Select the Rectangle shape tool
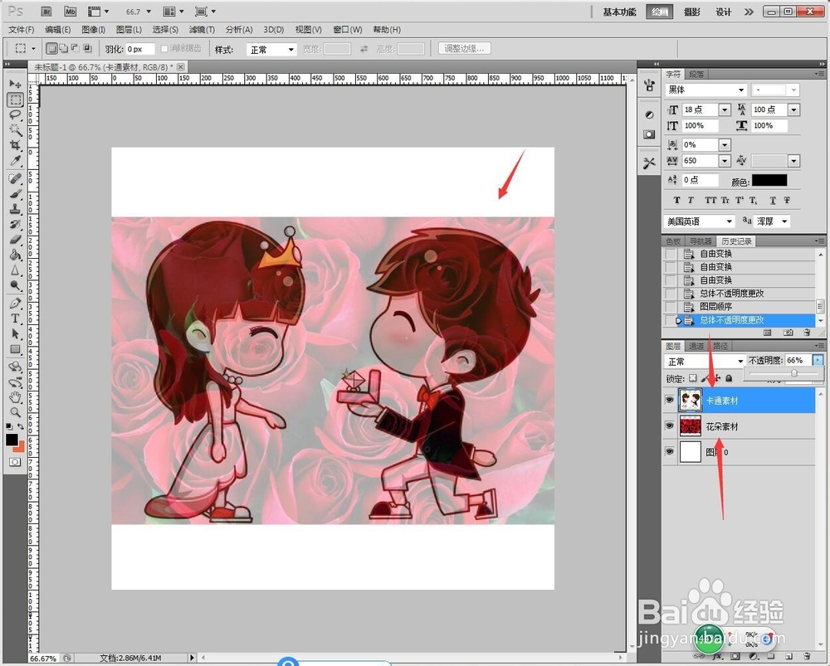Screen dimensions: 830x666 pyautogui.click(x=15, y=349)
